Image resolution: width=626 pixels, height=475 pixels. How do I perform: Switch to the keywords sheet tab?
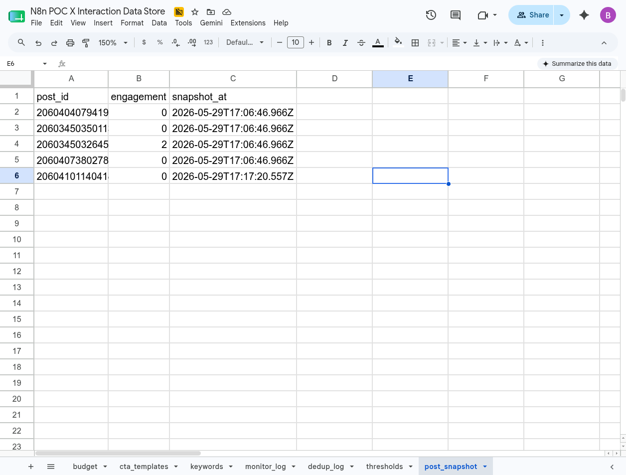tap(207, 467)
